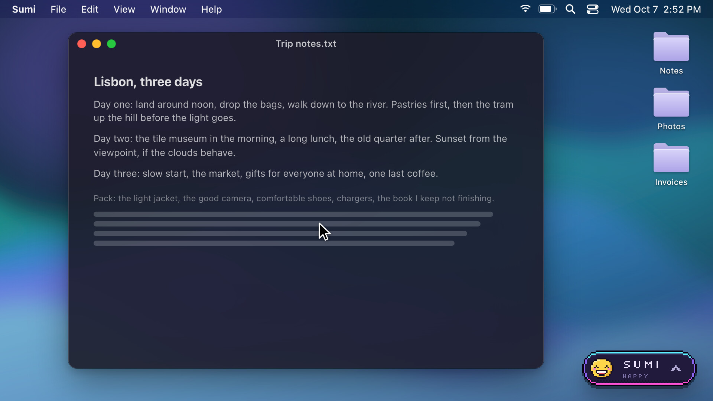Click in the 'Day one' paragraph

tap(303, 111)
